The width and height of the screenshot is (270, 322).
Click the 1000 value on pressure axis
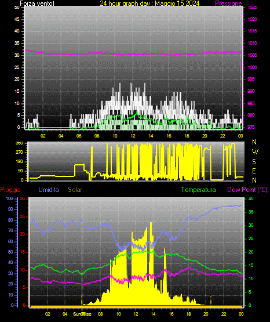[x=252, y=67]
